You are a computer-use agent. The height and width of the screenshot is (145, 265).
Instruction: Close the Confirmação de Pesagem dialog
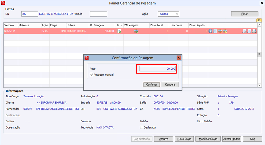(179, 58)
